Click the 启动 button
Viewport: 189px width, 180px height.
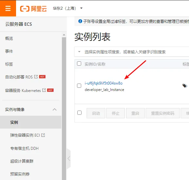[96, 113]
